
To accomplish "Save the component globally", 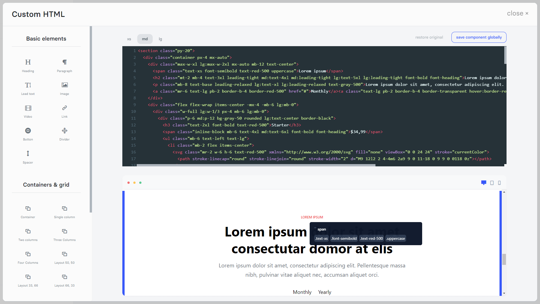I will [479, 37].
